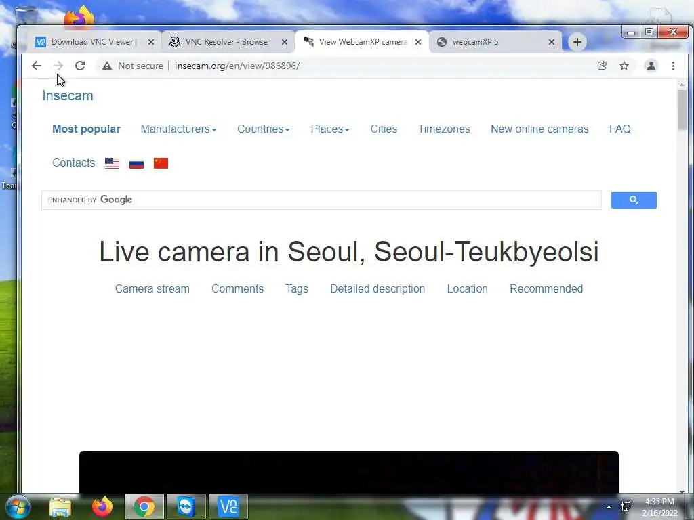
Task: Click the page vertical scrollbar thumb
Action: (x=682, y=110)
